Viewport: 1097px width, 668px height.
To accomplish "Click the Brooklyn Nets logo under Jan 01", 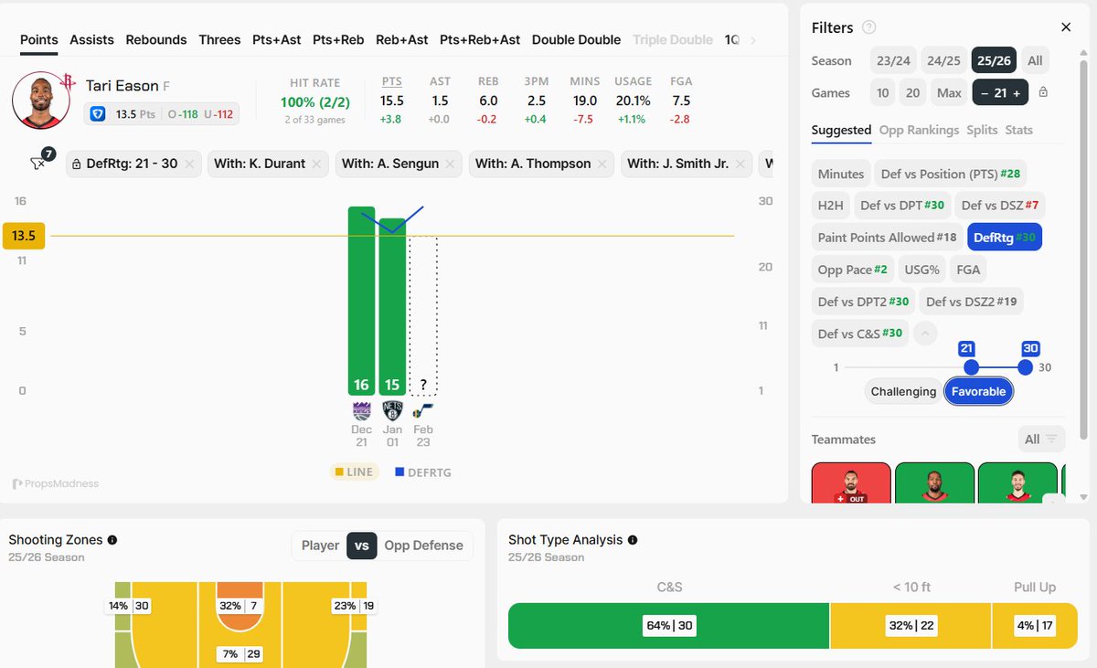I will click(x=392, y=411).
